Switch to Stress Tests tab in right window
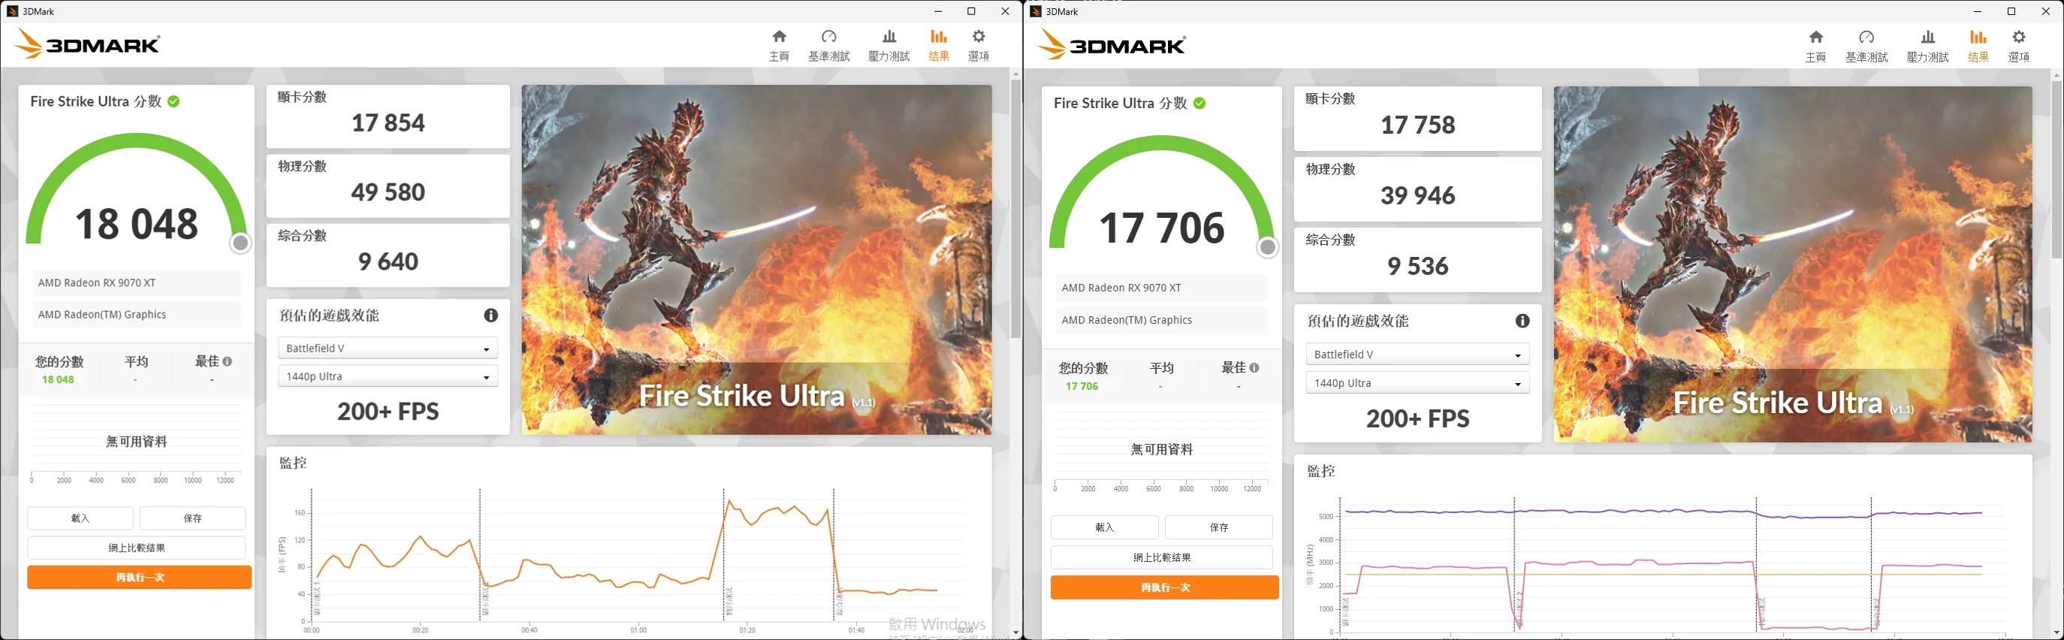2064x640 pixels. point(1927,46)
